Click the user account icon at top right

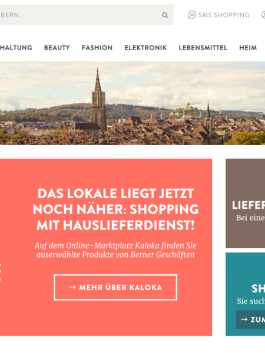coord(263,15)
